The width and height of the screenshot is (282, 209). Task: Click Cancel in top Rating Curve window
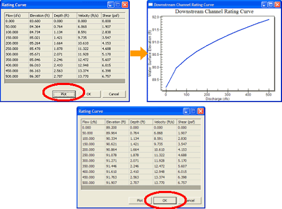pos(114,94)
